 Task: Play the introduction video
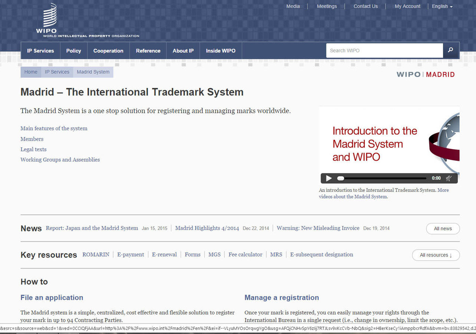(329, 179)
